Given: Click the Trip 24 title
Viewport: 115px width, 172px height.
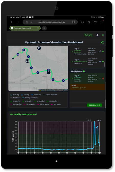Looking at the screenshot, I should click(x=77, y=60).
